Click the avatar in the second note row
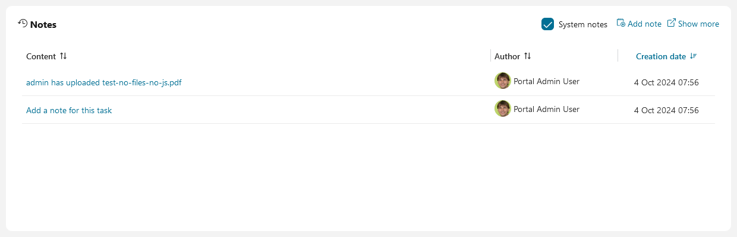Screen dimensions: 737x237 (503, 109)
